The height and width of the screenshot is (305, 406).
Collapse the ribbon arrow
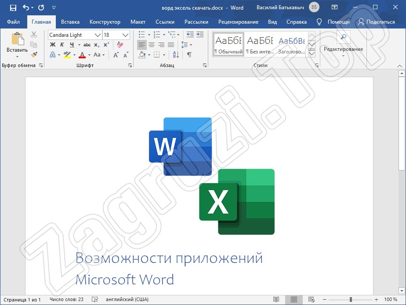pos(399,66)
